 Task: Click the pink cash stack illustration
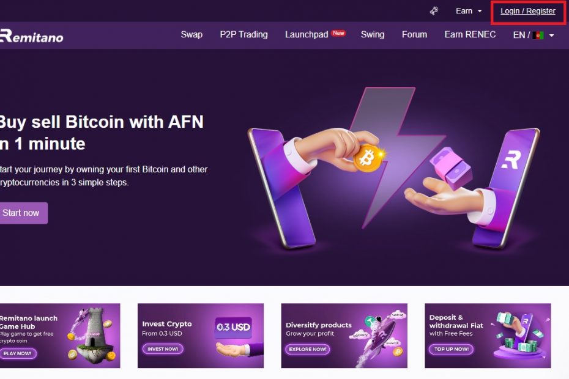[x=452, y=168]
